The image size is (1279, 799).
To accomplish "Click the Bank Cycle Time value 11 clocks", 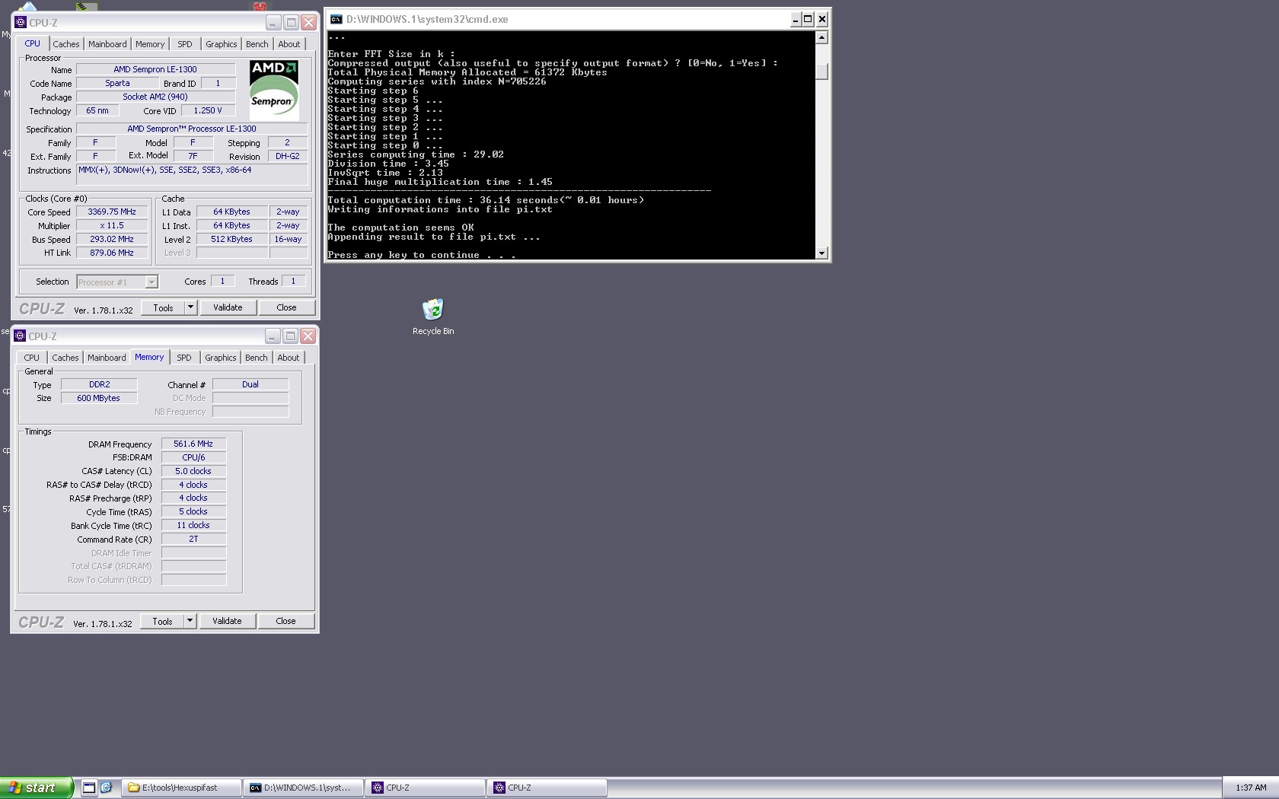I will tap(193, 526).
